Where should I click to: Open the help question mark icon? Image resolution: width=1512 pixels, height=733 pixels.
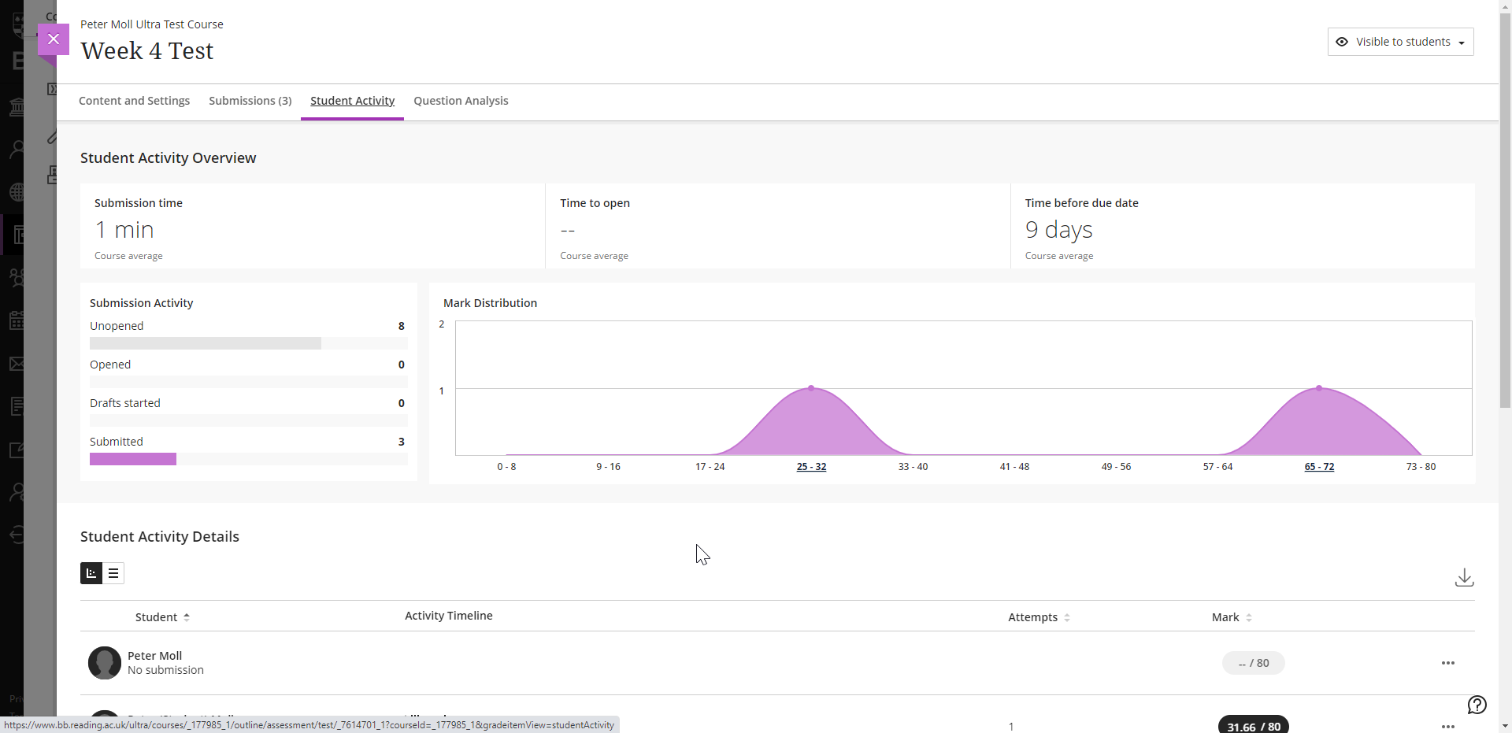point(1477,705)
